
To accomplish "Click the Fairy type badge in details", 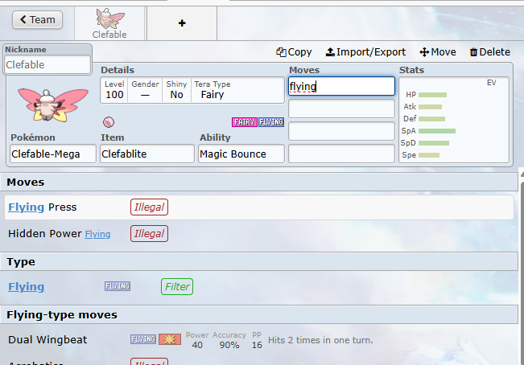I will pos(244,122).
